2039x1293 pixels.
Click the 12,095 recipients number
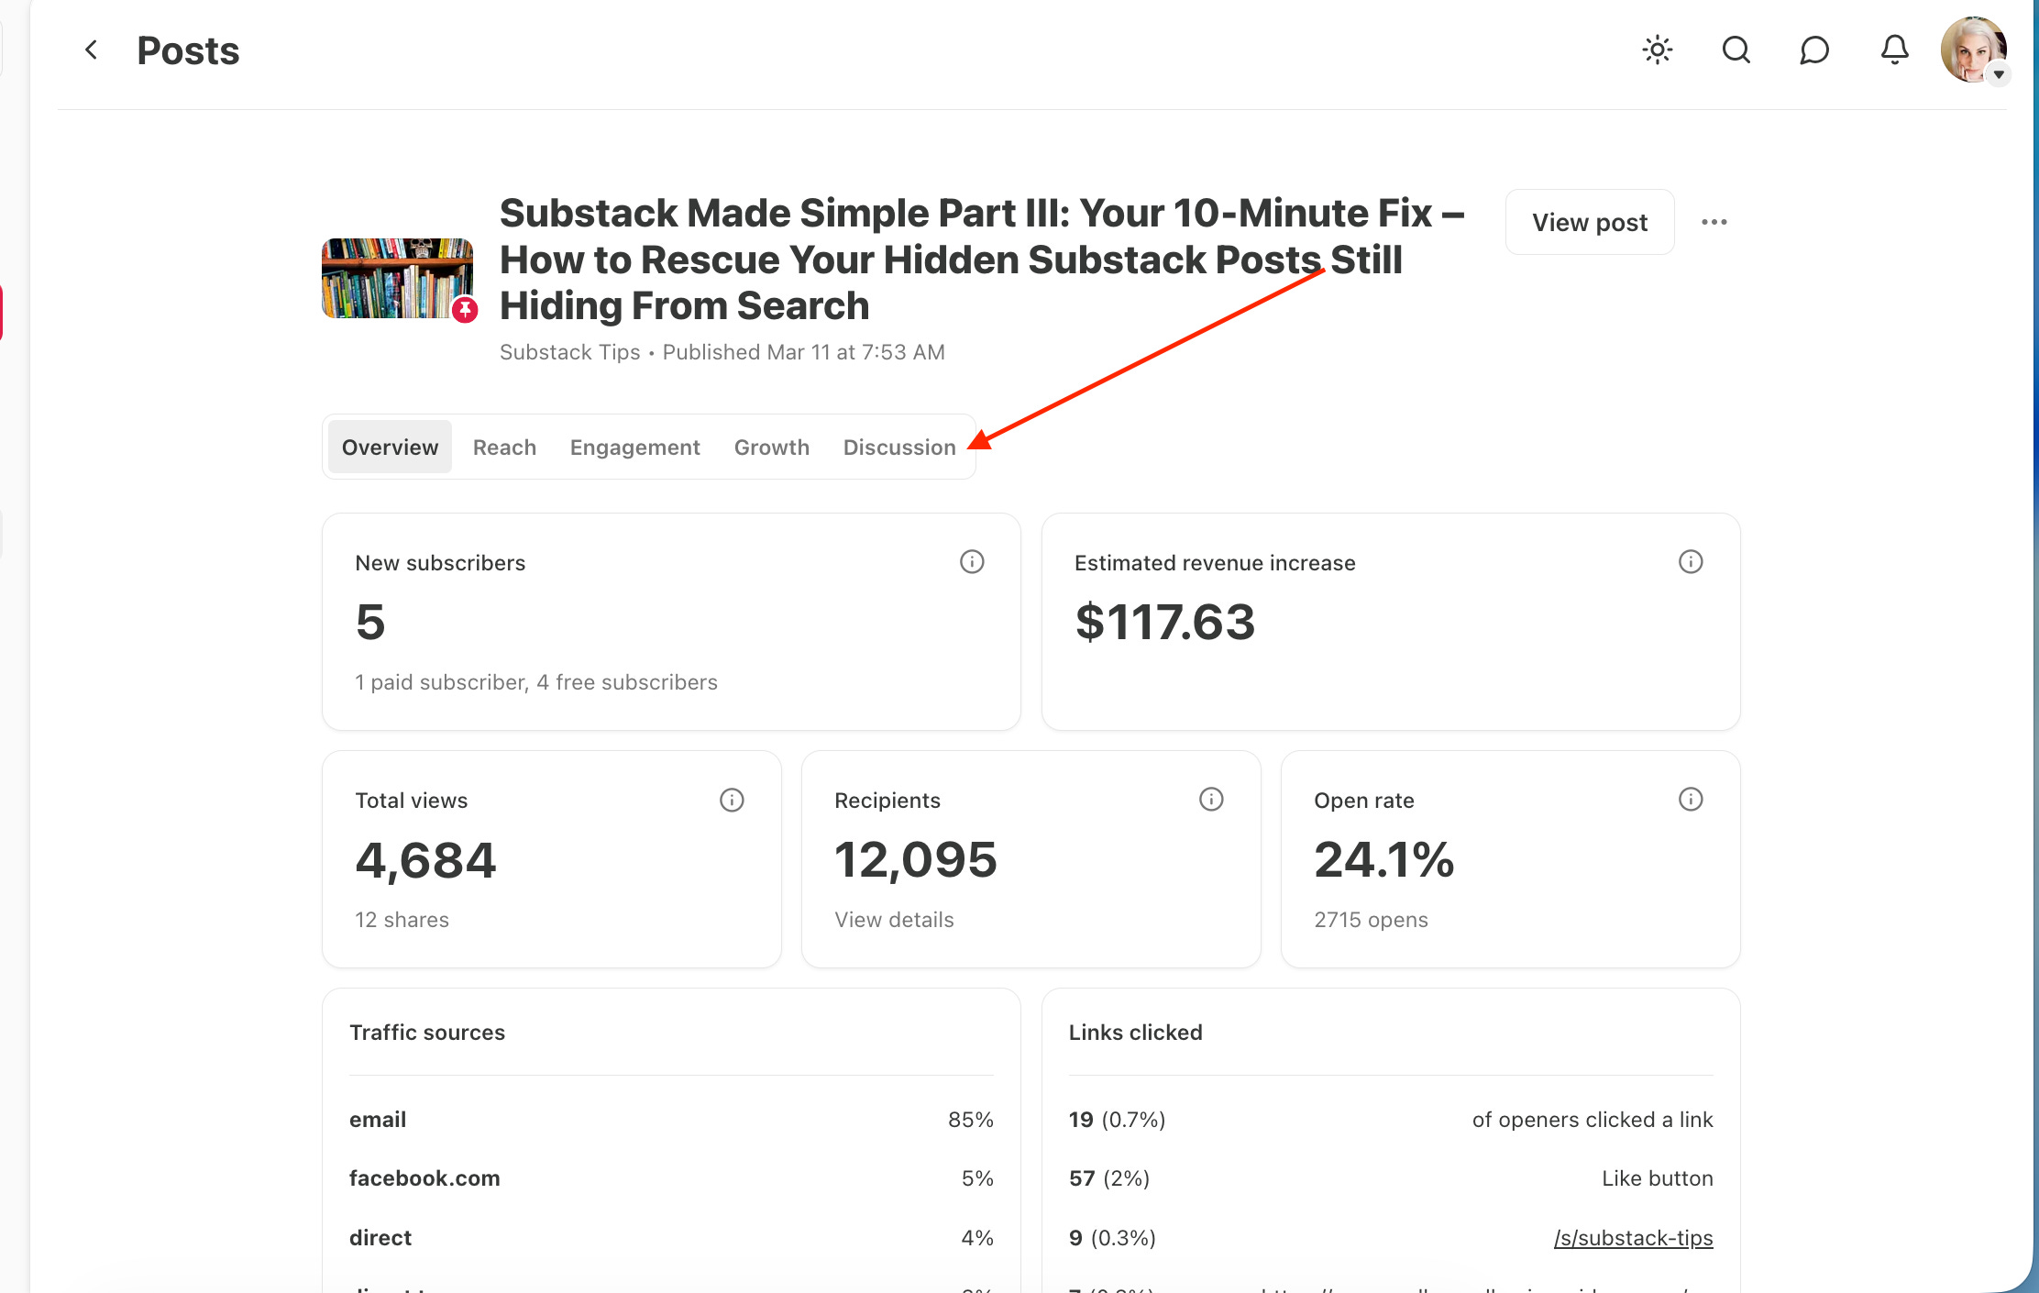(x=915, y=860)
